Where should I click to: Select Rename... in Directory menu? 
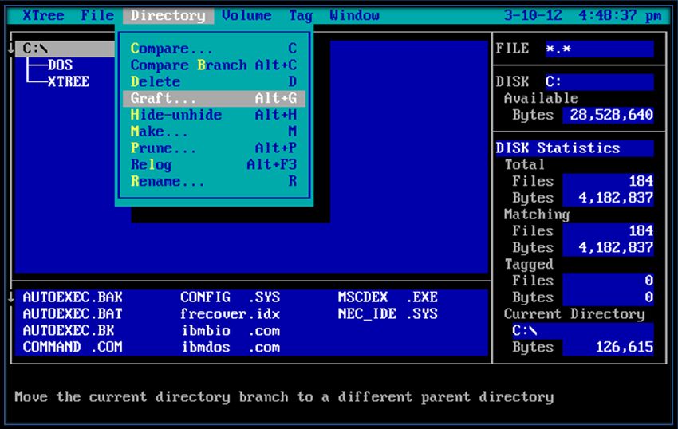pos(214,181)
